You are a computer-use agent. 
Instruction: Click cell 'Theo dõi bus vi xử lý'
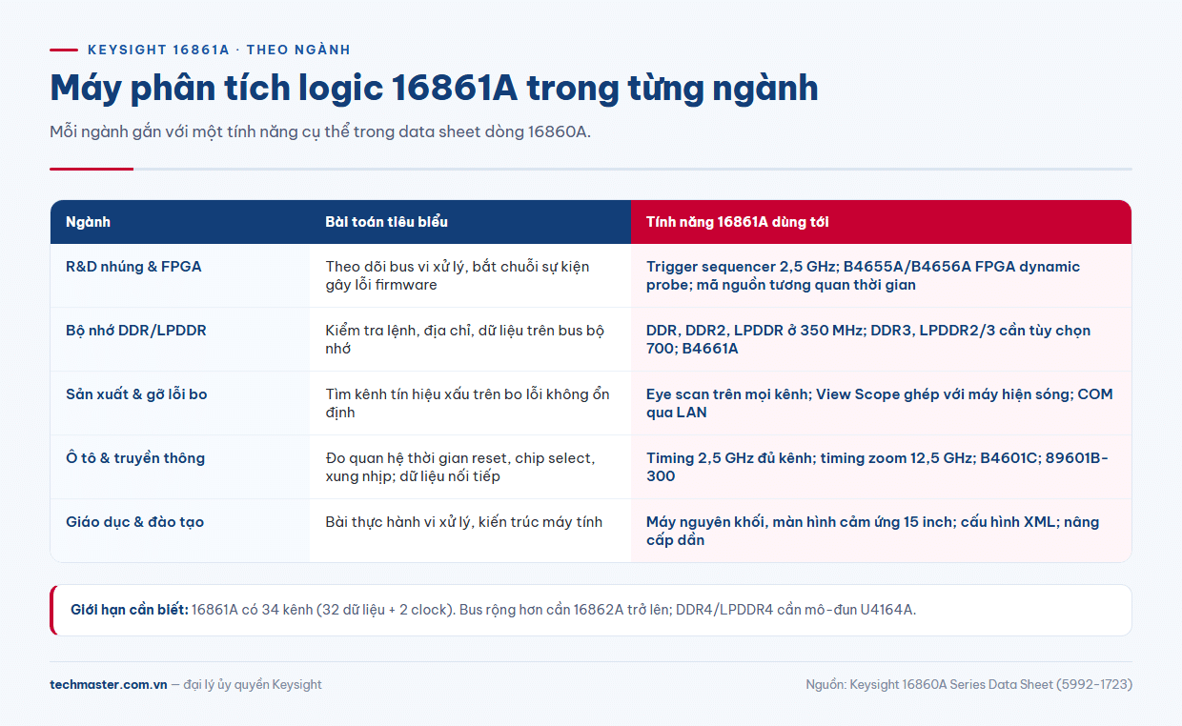click(x=470, y=275)
